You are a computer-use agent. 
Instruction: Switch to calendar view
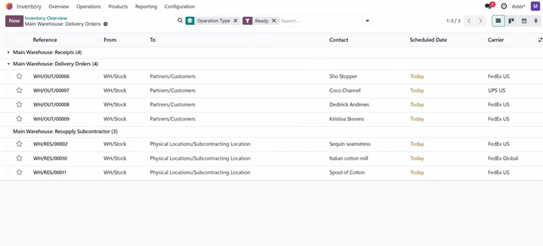pos(524,21)
